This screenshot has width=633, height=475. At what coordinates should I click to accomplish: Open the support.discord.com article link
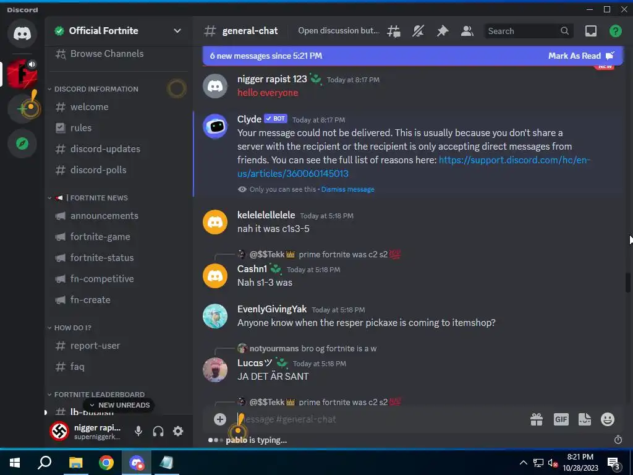(x=414, y=167)
